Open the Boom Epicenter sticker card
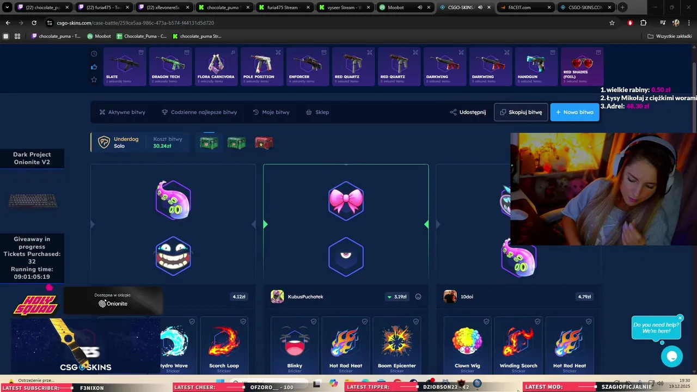This screenshot has width=697, height=392. (397, 346)
